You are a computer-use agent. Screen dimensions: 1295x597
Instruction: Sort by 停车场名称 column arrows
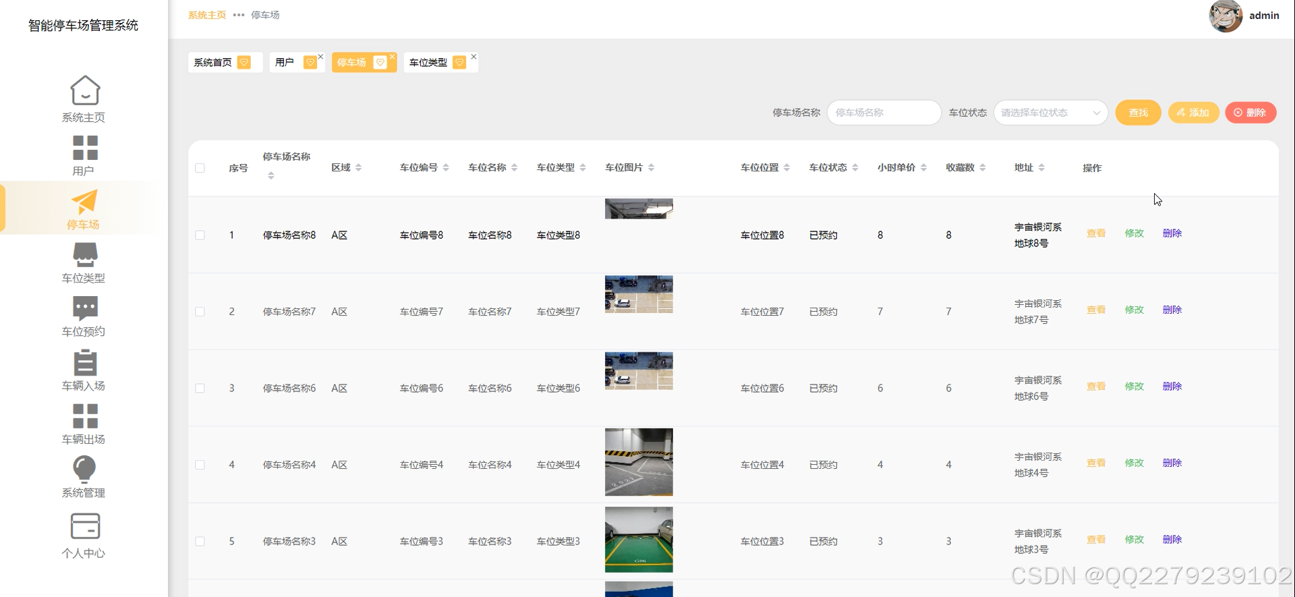[x=271, y=175]
